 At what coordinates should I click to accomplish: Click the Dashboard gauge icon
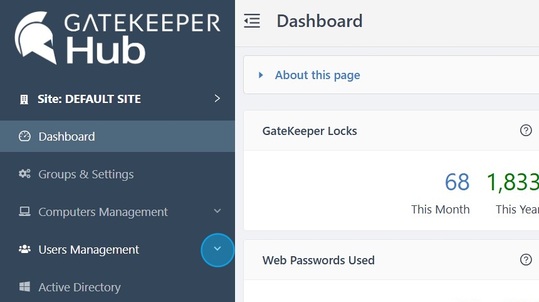(24, 136)
